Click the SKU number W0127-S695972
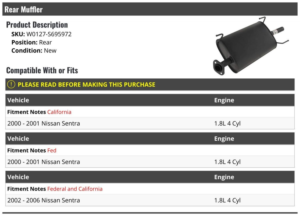The image size is (300, 216). [49, 34]
